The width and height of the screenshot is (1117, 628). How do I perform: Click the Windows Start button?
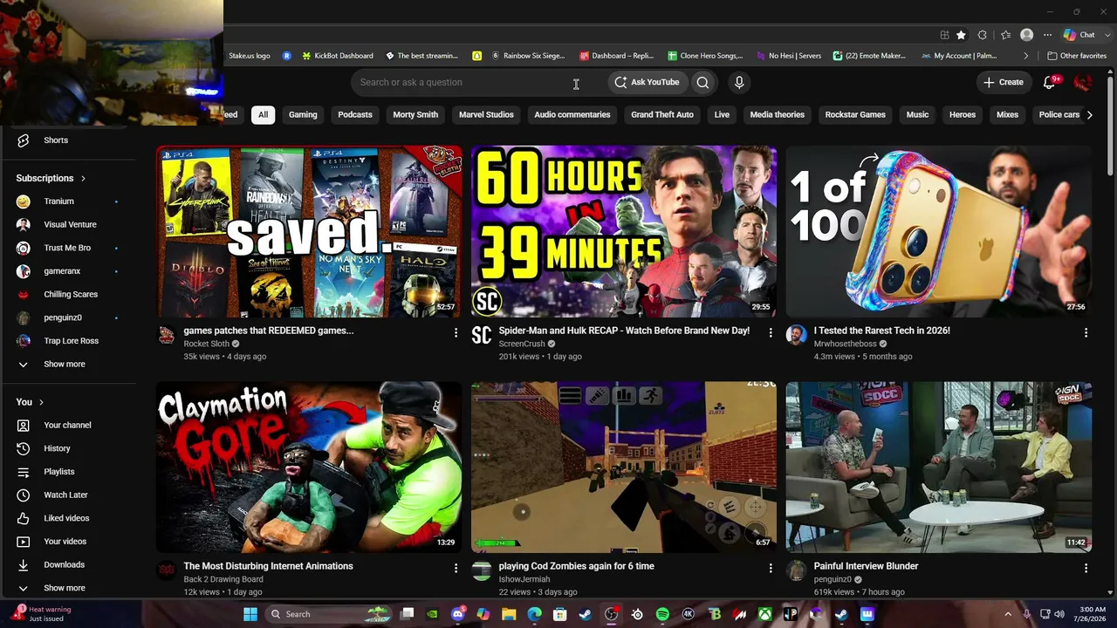[x=250, y=614]
